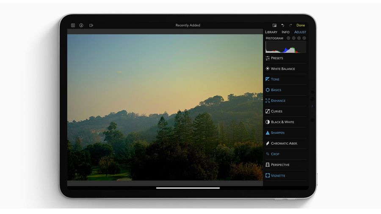Open the library list icon in top-left toolbar
This screenshot has height=214, width=381.
pyautogui.click(x=73, y=25)
